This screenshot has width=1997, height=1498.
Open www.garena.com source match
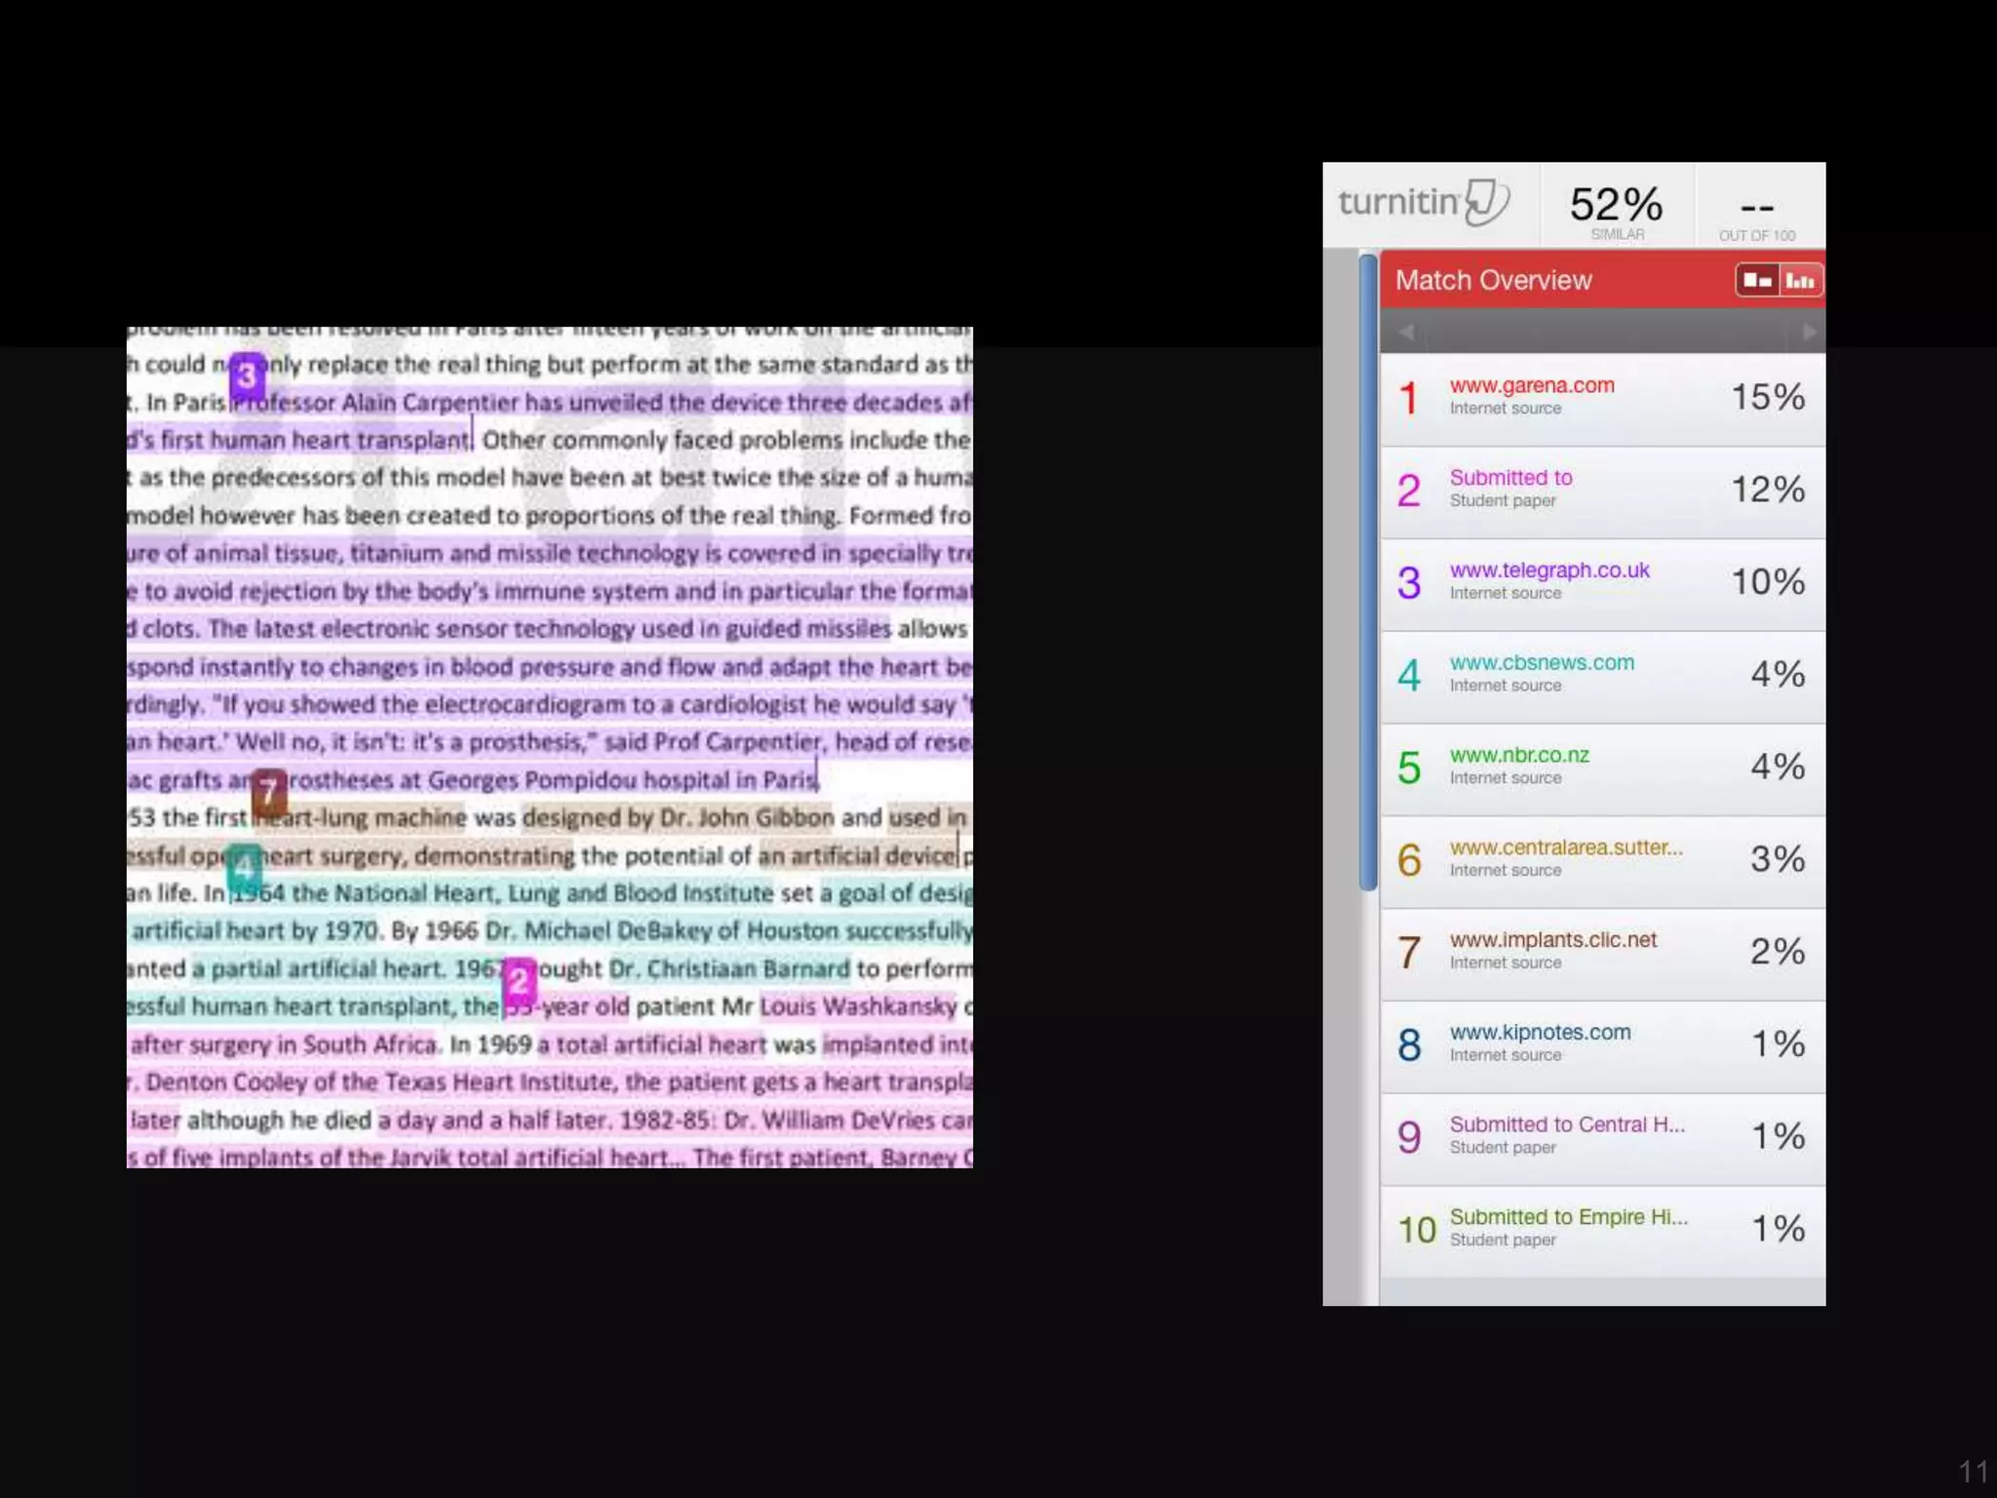(1531, 386)
